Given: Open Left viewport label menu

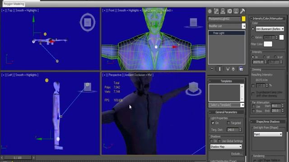Looking at the screenshot, I should click(x=10, y=75).
